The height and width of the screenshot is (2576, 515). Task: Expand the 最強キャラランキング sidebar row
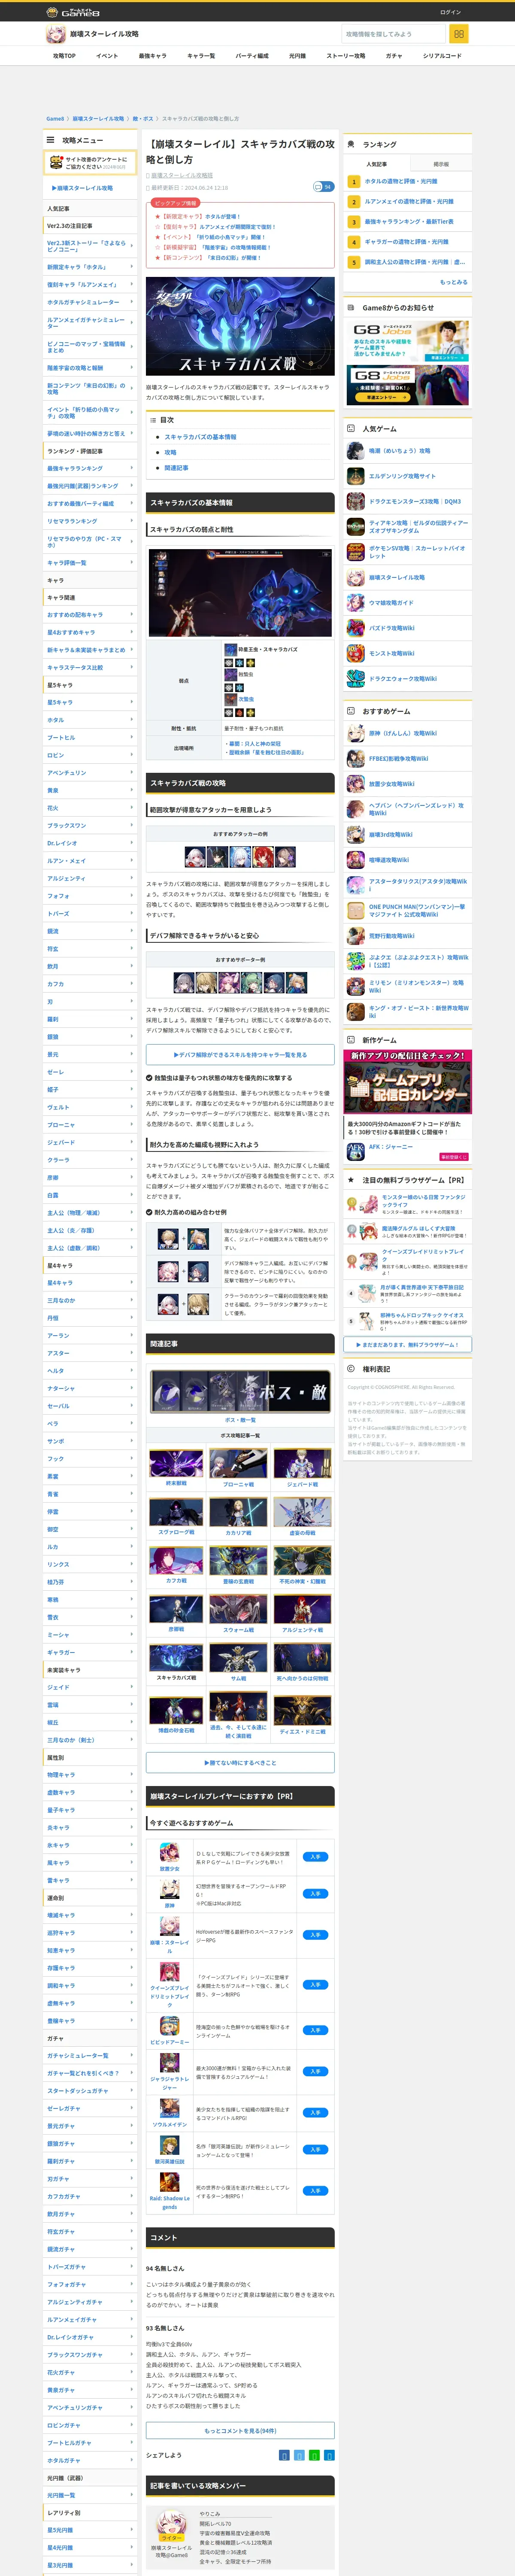(x=90, y=469)
